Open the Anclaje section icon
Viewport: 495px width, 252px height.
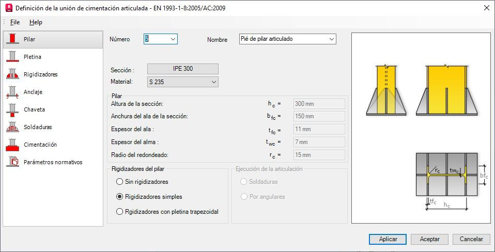[x=12, y=92]
